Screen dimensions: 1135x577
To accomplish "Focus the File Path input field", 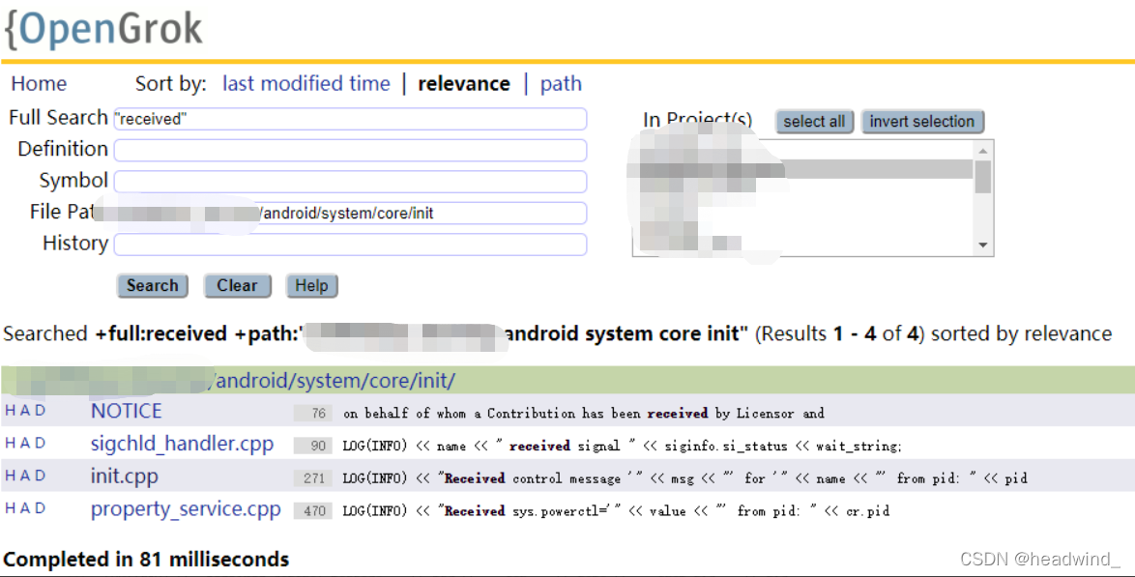I will tap(350, 213).
